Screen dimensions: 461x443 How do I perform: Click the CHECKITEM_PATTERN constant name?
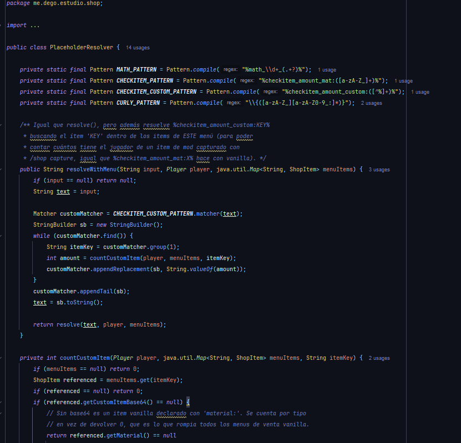click(x=145, y=80)
